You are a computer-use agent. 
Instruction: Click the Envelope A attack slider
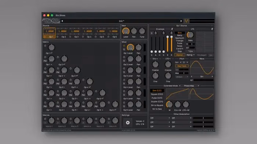(x=156, y=44)
